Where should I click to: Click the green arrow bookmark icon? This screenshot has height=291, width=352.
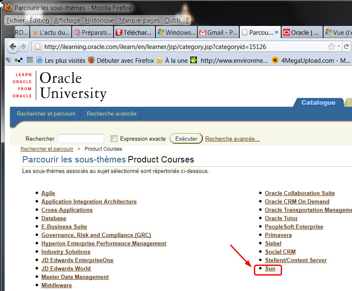pyautogui.click(x=18, y=60)
